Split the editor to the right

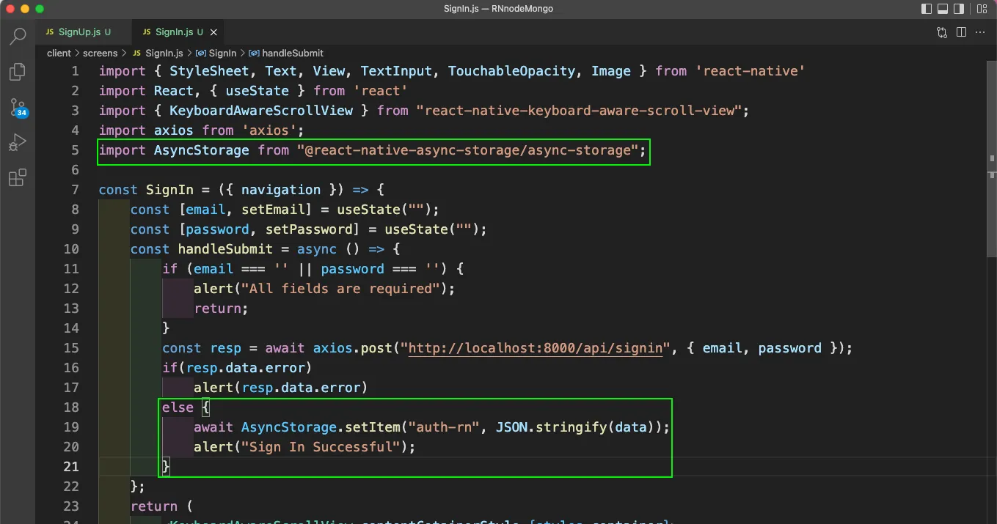(961, 32)
